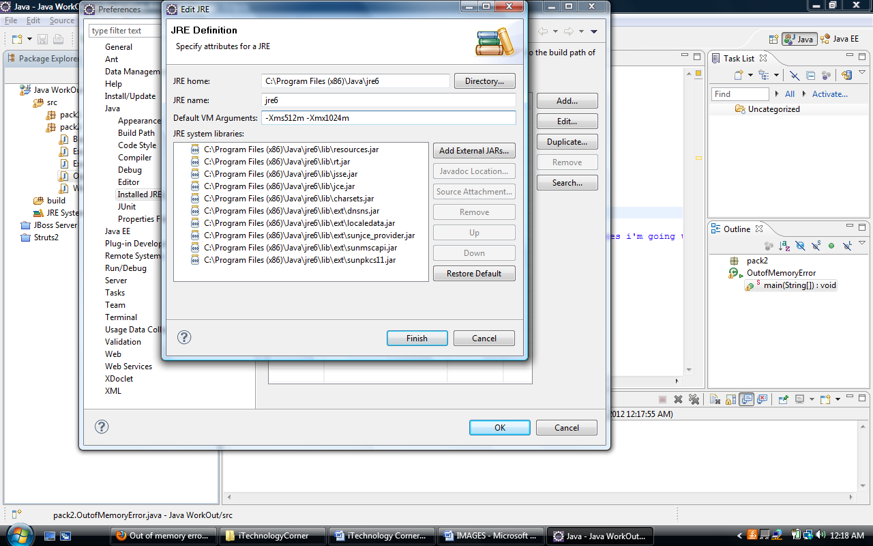Click the help icon in the Edit JRE dialog
The image size is (873, 546).
tap(183, 336)
